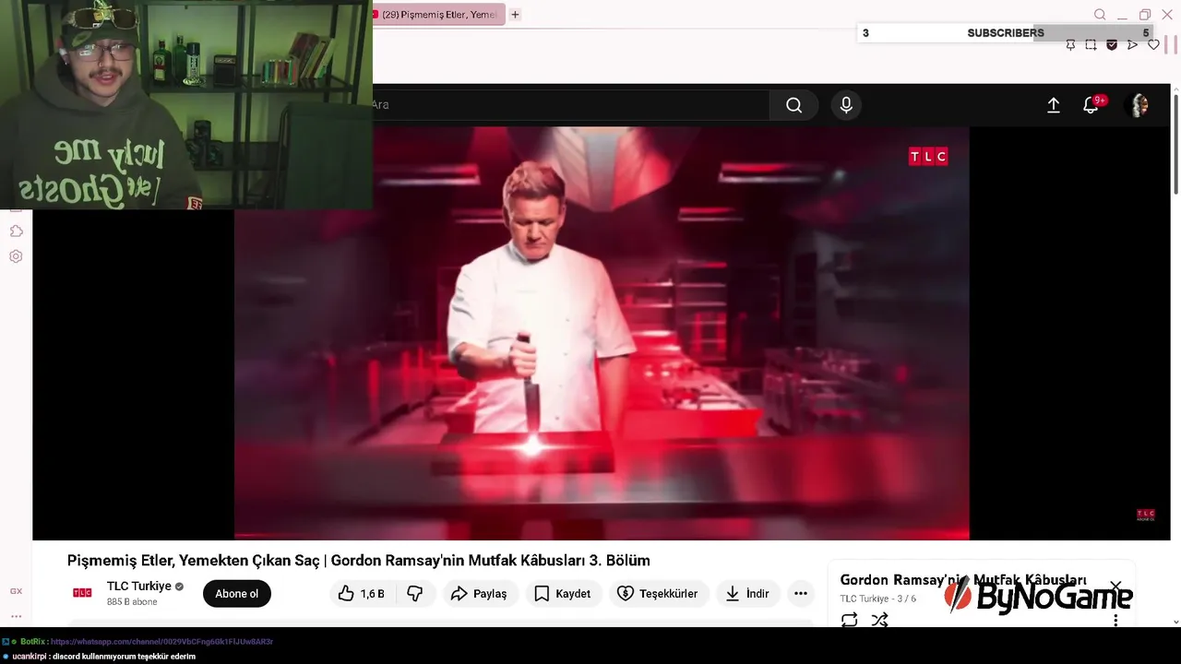Viewport: 1181px width, 664px height.
Task: Switch to the Pişmemiş Etler browser tab
Action: pyautogui.click(x=438, y=15)
